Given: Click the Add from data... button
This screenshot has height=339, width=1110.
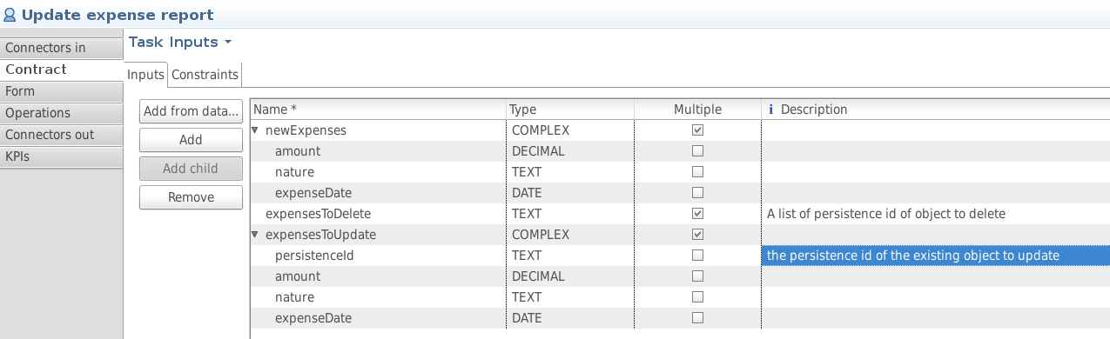Looking at the screenshot, I should click(191, 111).
